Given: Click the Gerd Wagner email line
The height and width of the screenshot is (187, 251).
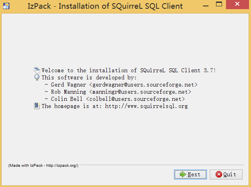Looking at the screenshot, I should click(x=121, y=85).
